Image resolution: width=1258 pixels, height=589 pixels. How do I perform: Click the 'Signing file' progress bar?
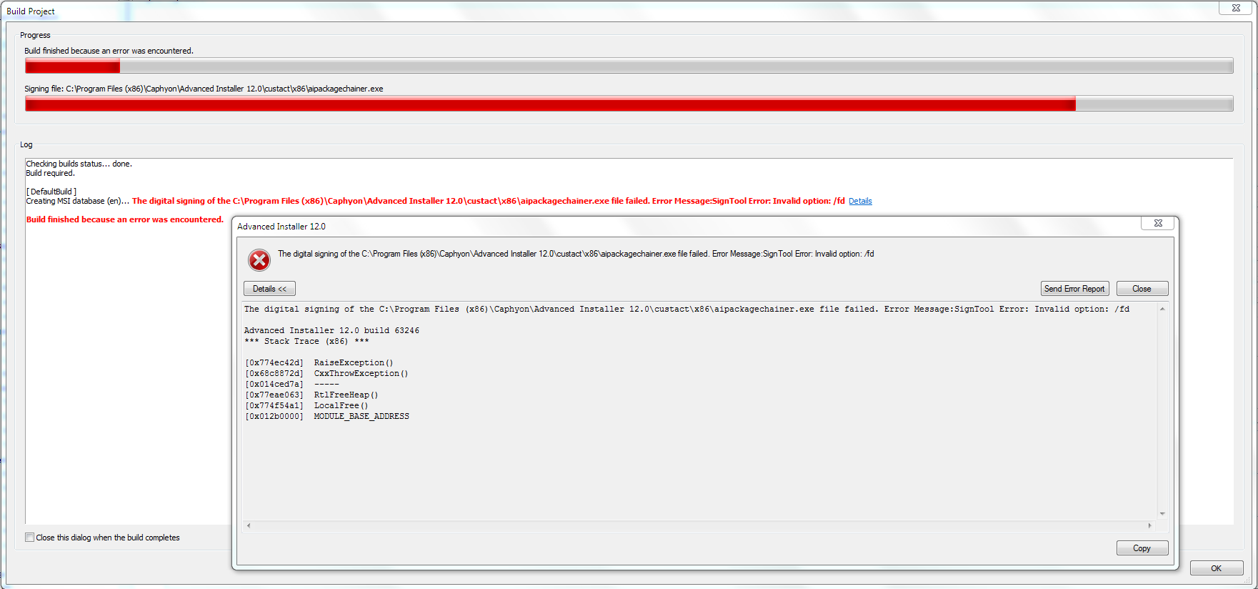(629, 104)
